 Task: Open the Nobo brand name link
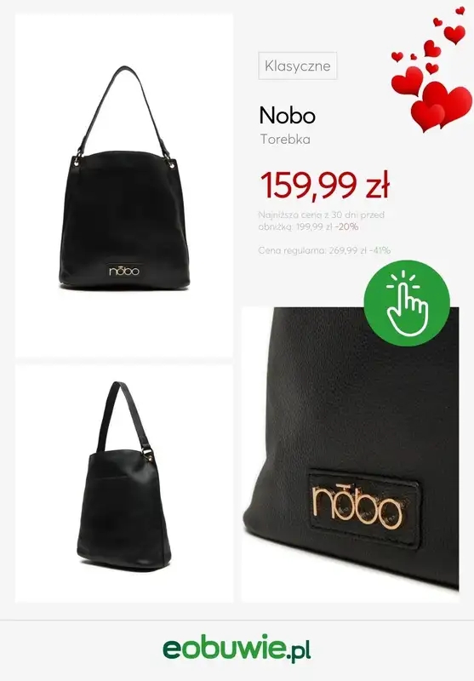pyautogui.click(x=287, y=116)
